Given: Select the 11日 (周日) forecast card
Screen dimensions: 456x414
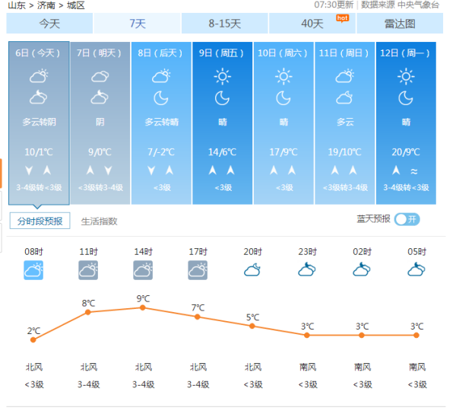Looking at the screenshot, I should (x=345, y=123).
